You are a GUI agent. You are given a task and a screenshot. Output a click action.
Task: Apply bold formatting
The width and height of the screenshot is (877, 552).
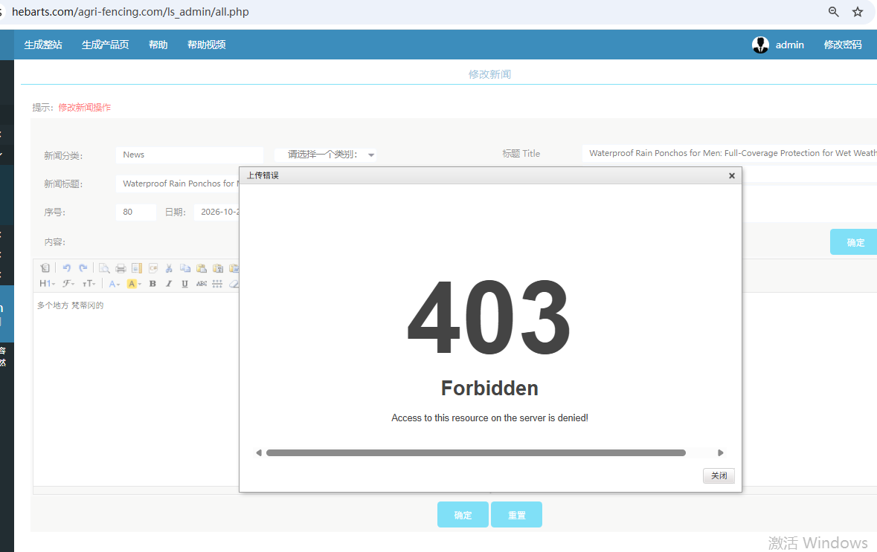tap(152, 284)
